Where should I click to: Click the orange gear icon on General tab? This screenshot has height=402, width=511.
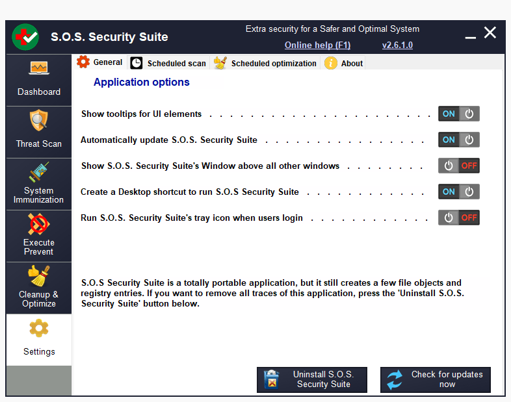point(83,62)
